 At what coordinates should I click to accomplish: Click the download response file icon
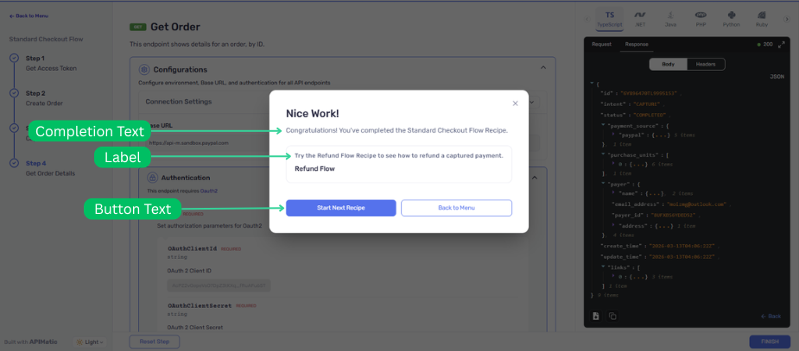click(596, 317)
